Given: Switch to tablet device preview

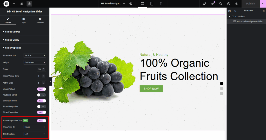Looking at the screenshot, I should [x=152, y=4].
